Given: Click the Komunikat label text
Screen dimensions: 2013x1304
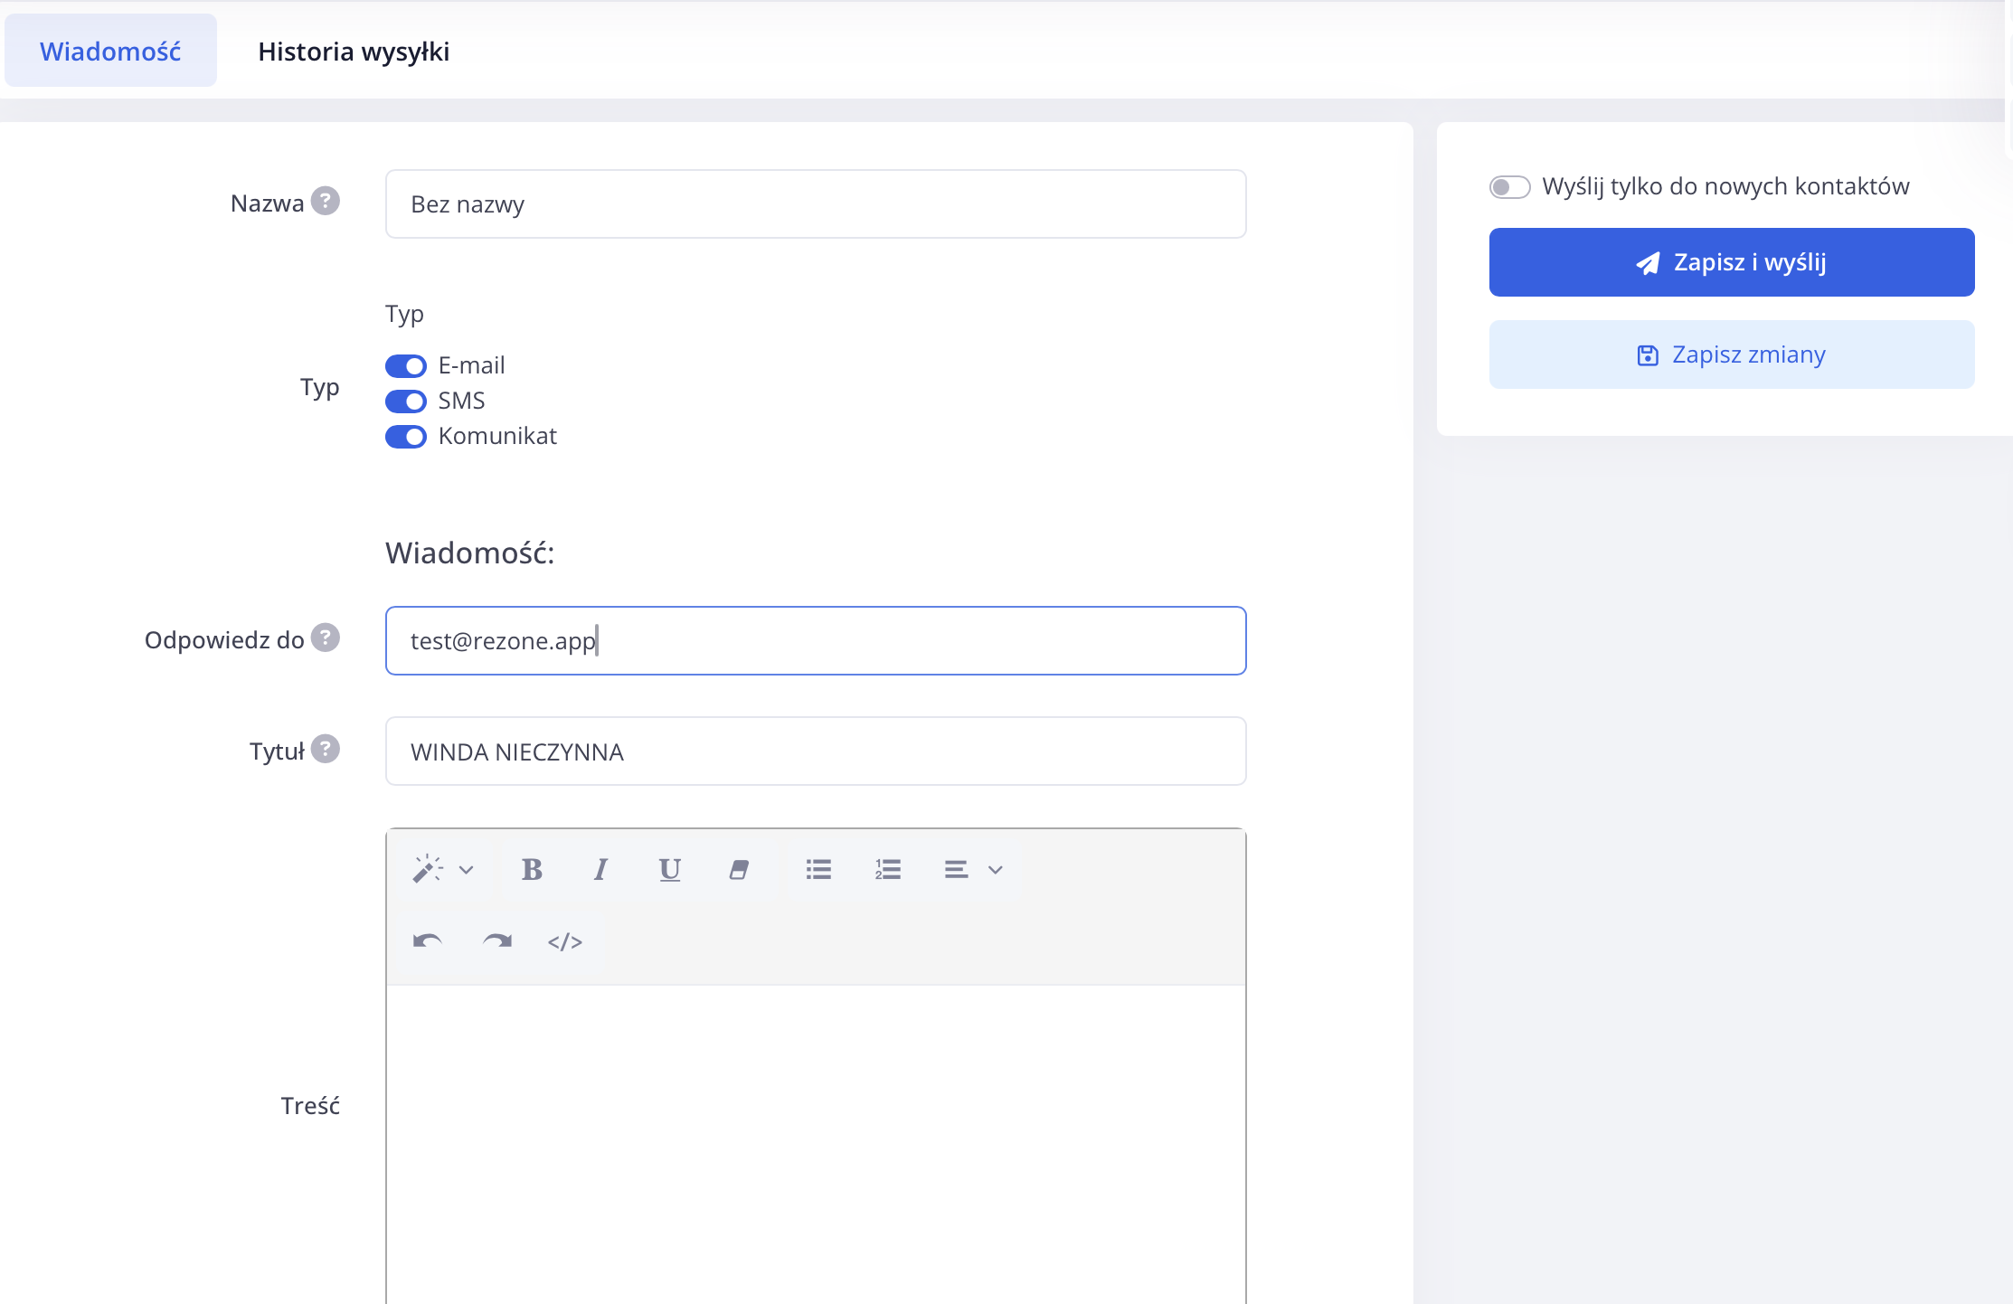Looking at the screenshot, I should coord(497,436).
